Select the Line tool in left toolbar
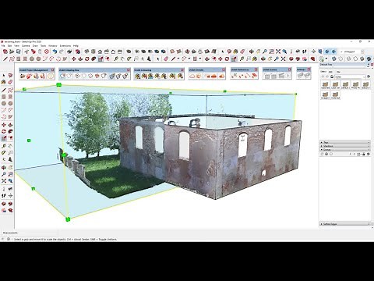 coord(4,91)
